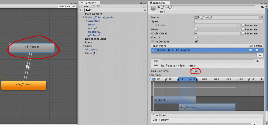Click the transition name input field
The width and height of the screenshot is (268, 125).
(x=207, y=61)
